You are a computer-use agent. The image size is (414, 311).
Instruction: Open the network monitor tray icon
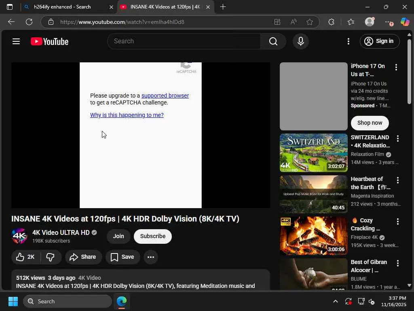361,301
